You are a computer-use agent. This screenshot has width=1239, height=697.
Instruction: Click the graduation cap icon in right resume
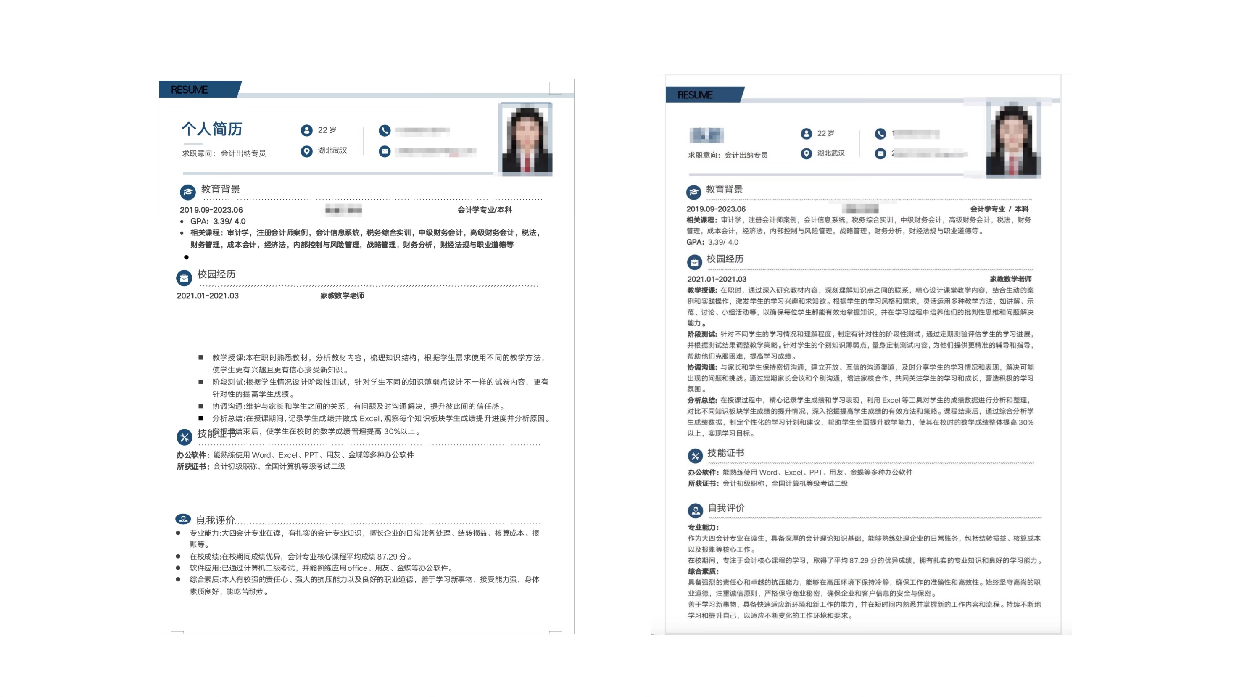click(693, 193)
